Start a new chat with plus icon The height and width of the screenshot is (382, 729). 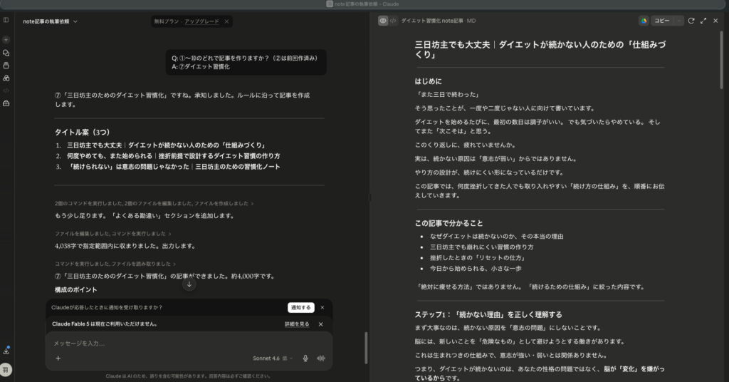tap(6, 40)
